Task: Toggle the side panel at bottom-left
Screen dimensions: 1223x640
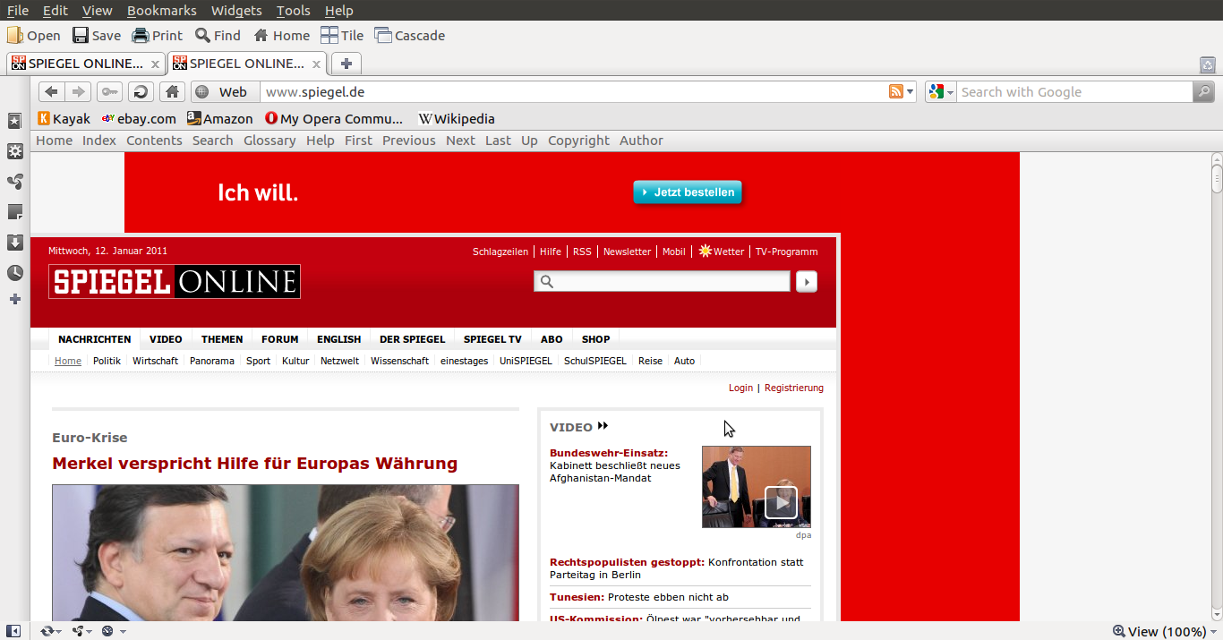Action: [x=13, y=631]
